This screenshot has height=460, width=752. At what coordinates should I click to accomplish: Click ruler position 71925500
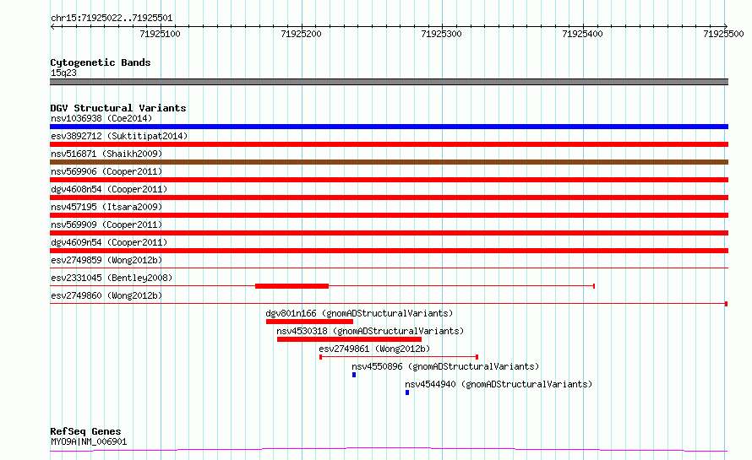tap(723, 34)
